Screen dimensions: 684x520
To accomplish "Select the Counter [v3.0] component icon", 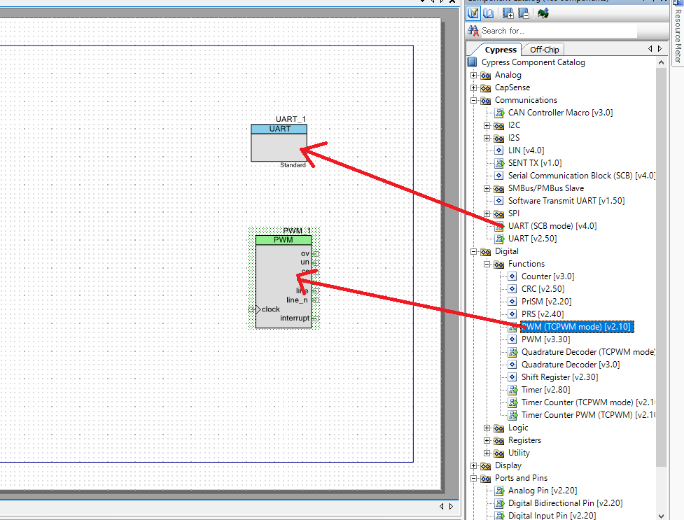I will (512, 276).
